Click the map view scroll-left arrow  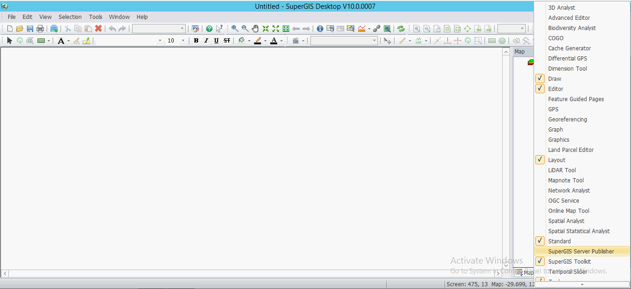coord(5,273)
